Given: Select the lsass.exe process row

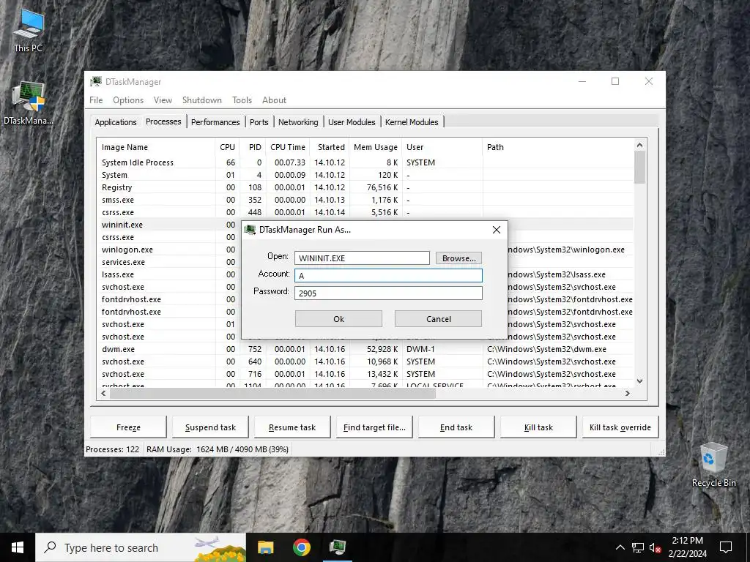Looking at the screenshot, I should click(365, 274).
